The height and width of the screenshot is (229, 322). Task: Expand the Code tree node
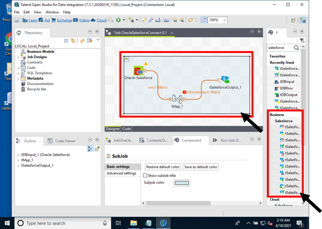tap(18, 68)
